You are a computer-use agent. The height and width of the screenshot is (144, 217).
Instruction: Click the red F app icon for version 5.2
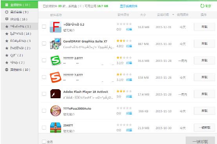point(56,27)
